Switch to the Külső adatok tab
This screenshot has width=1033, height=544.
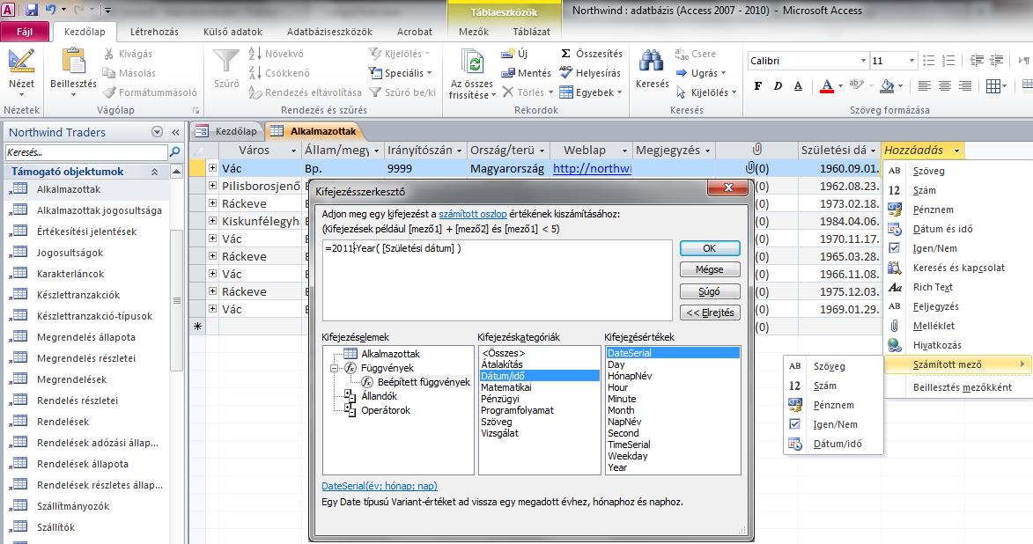[232, 32]
